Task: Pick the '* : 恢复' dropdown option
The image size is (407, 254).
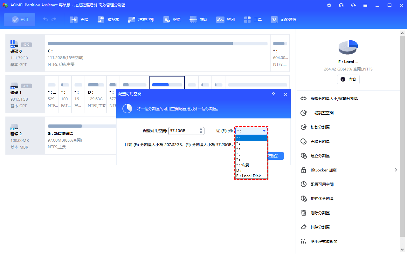Action: click(x=251, y=165)
